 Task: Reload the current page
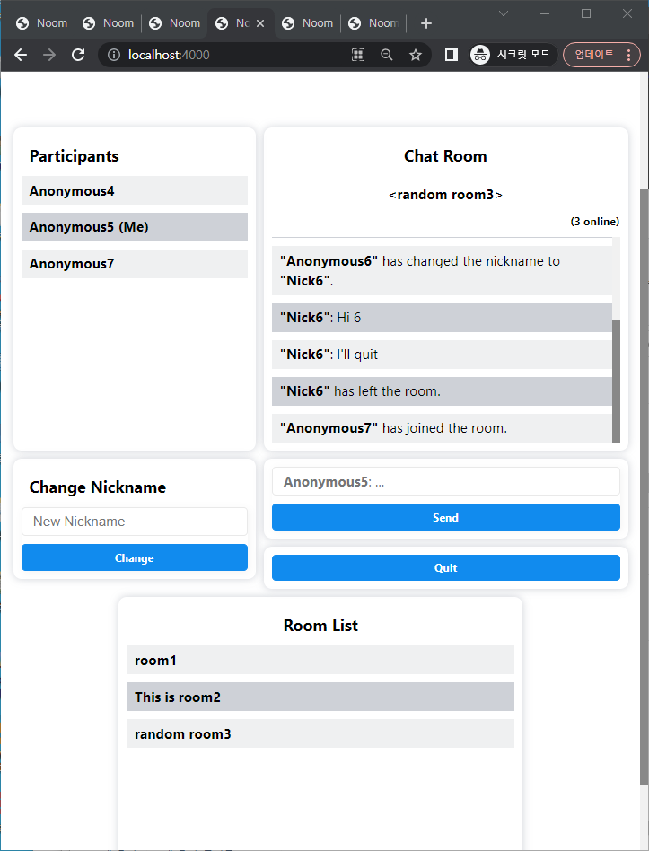tap(78, 55)
